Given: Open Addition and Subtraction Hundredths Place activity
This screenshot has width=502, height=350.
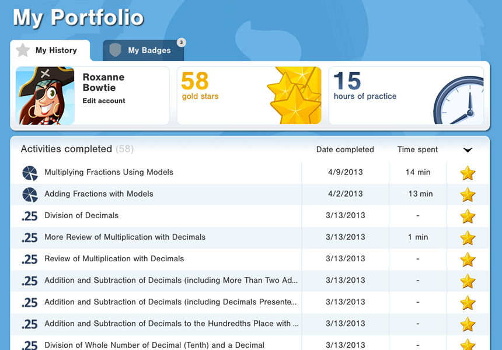Looking at the screenshot, I should click(172, 323).
